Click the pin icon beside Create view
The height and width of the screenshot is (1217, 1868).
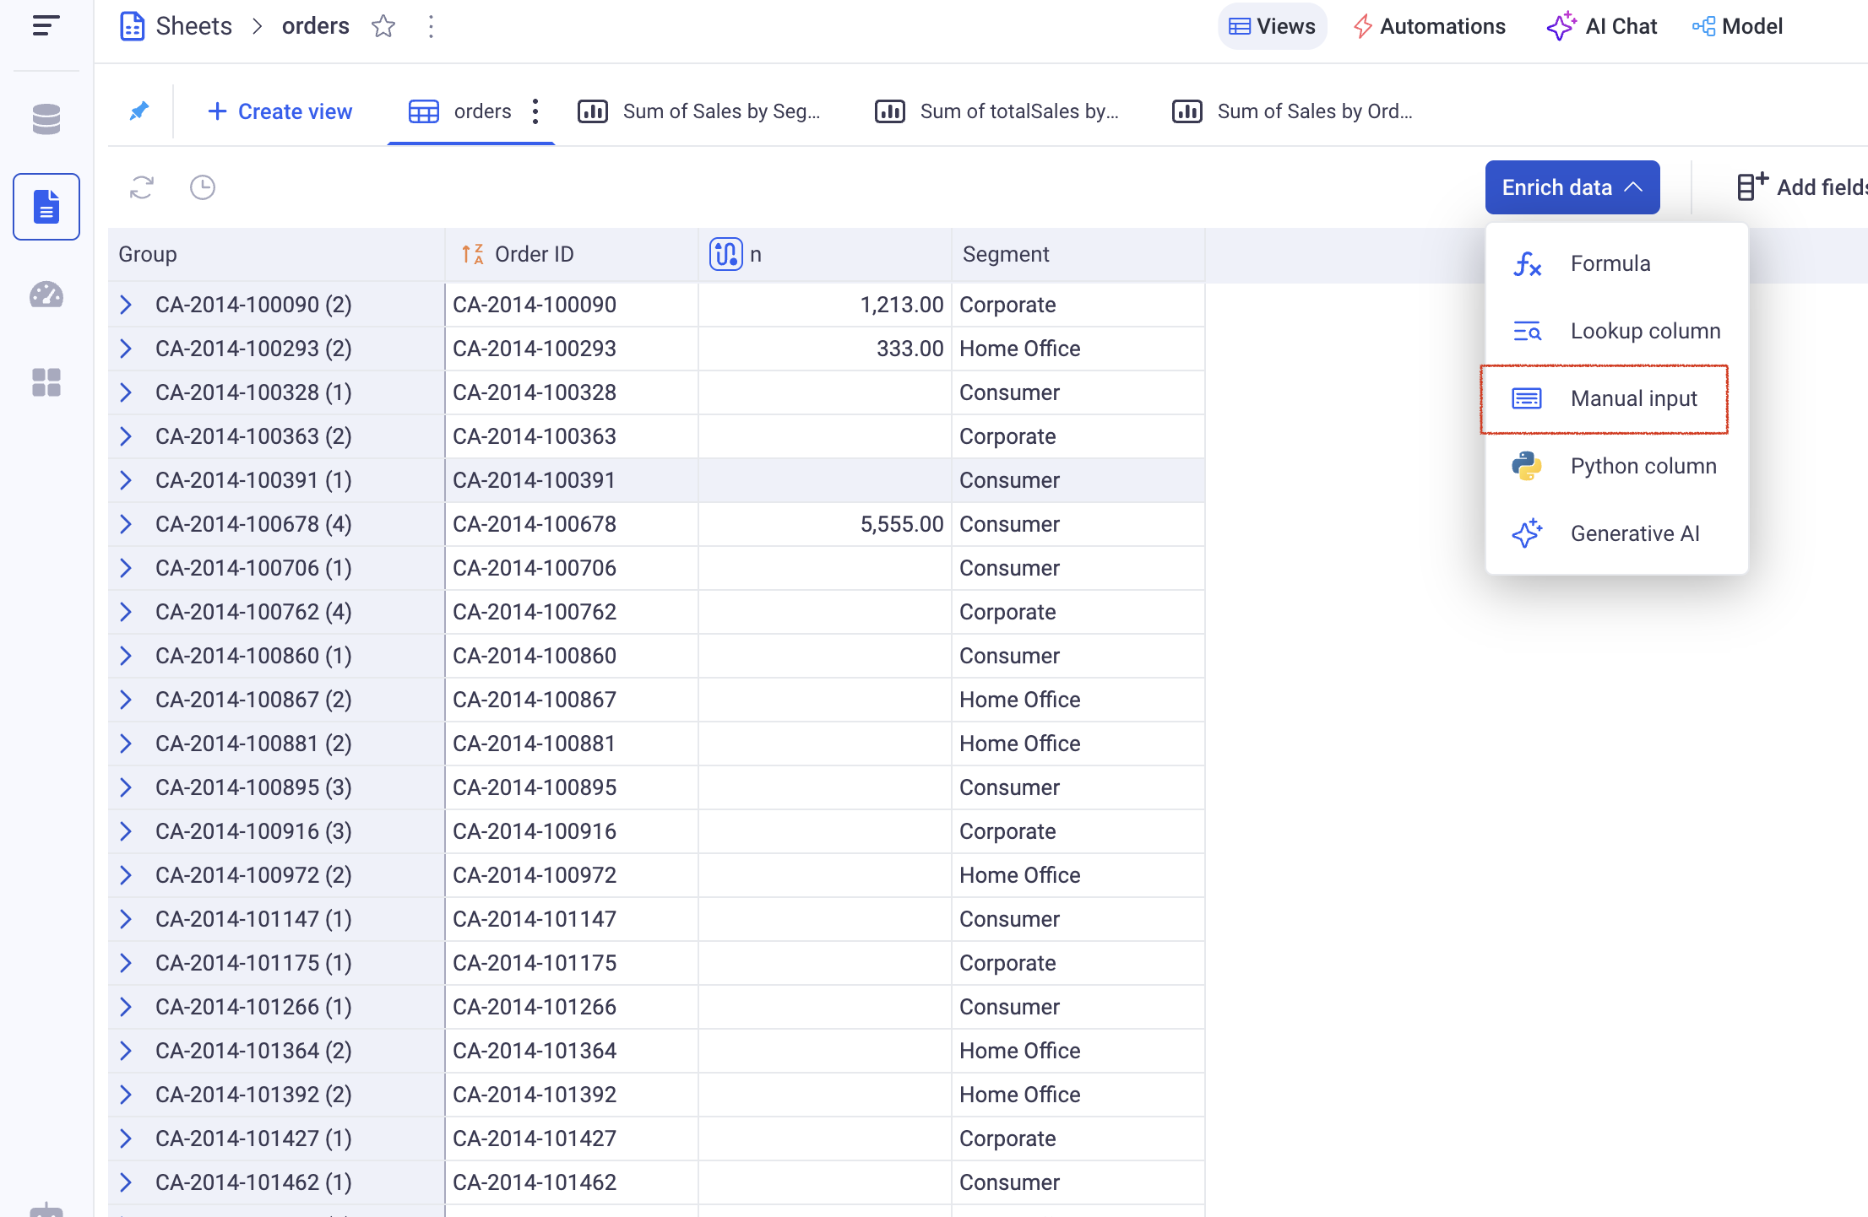(x=139, y=111)
